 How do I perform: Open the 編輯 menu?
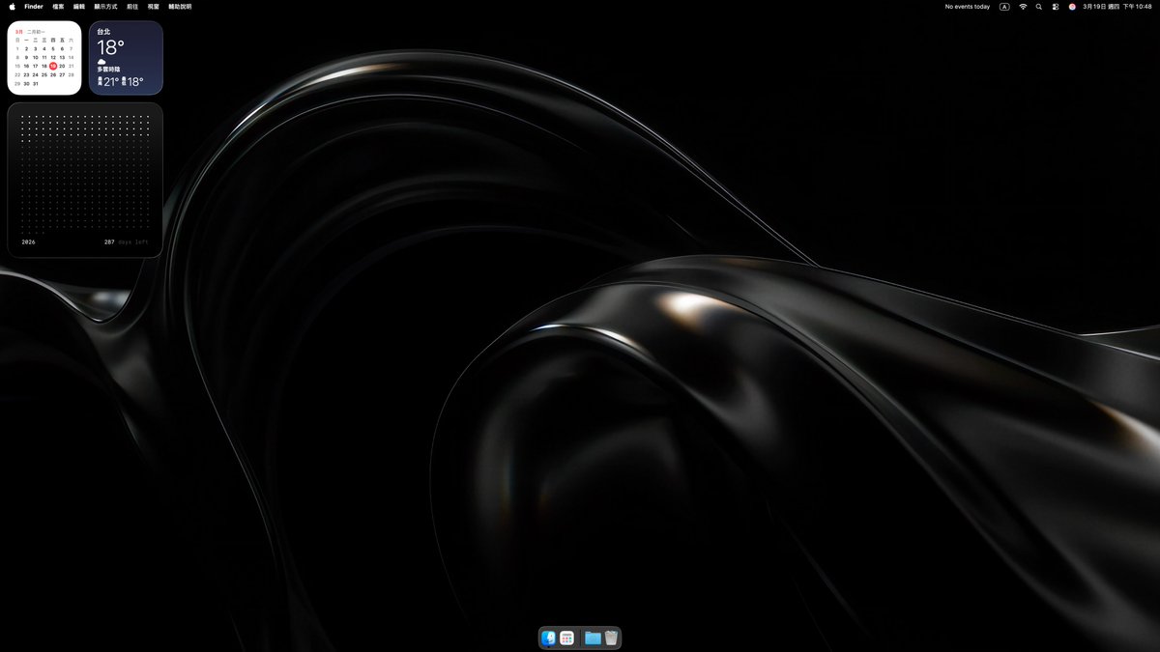click(x=79, y=6)
